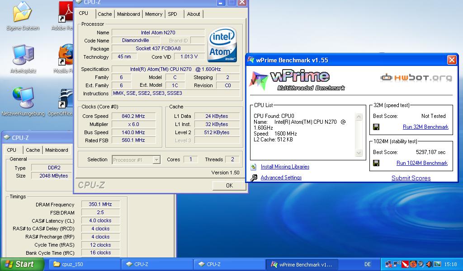Click CPU List scrollbar down arrow

click(359, 153)
